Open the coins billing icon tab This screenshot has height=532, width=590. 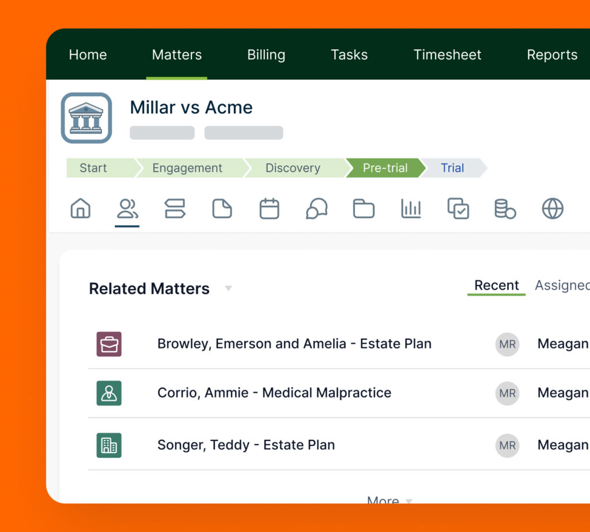pos(505,208)
